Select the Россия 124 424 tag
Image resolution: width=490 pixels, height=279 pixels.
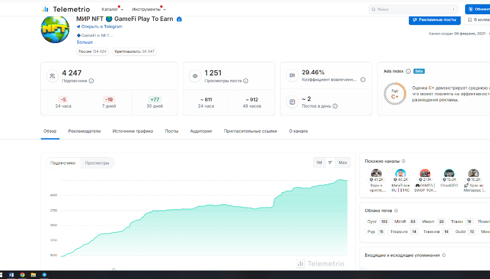coord(92,52)
